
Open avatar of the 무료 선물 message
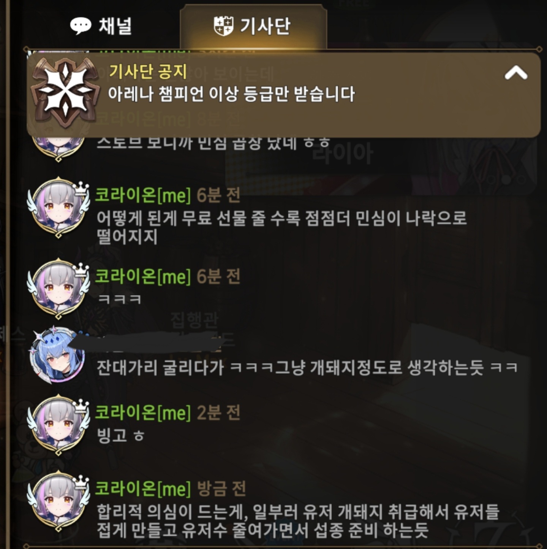pos(58,208)
